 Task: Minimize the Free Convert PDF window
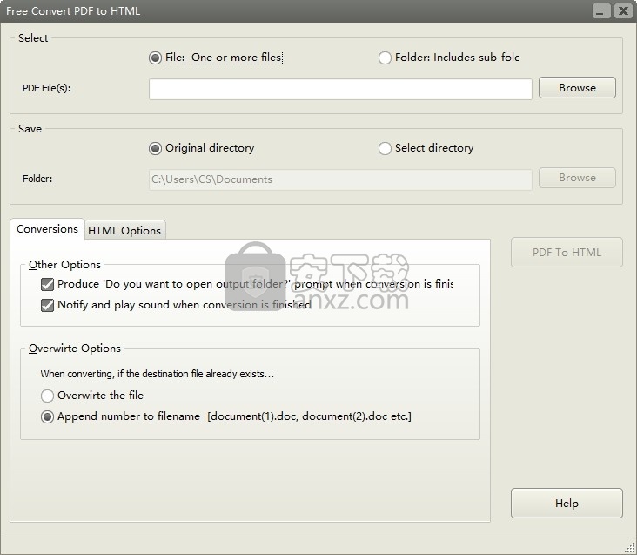(600, 11)
